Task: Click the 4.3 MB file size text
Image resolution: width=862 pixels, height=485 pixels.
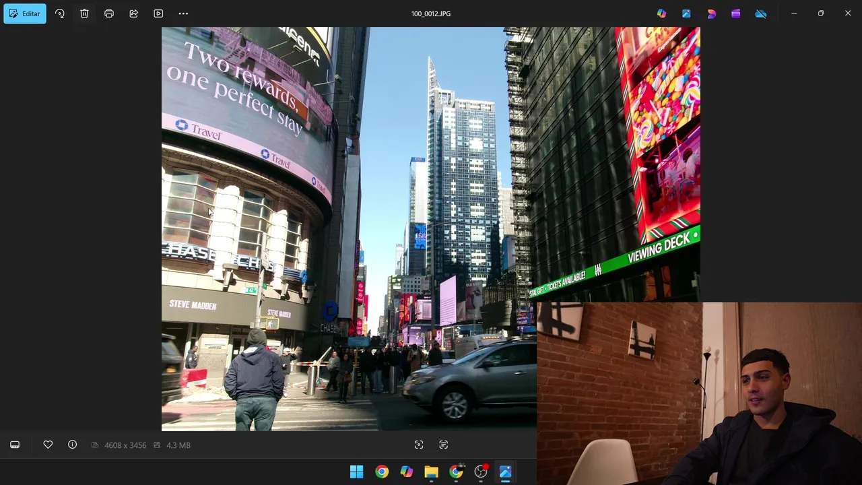Action: click(x=178, y=445)
